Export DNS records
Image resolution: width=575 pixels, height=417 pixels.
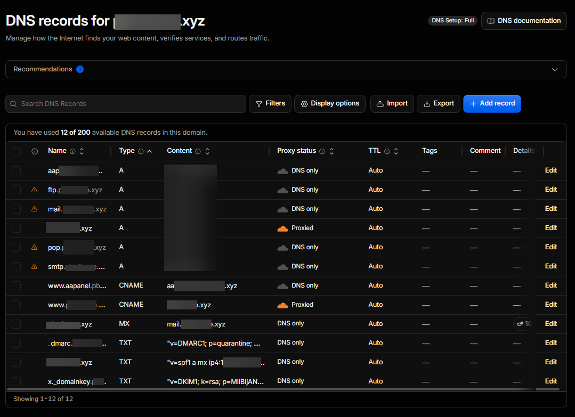pos(438,104)
